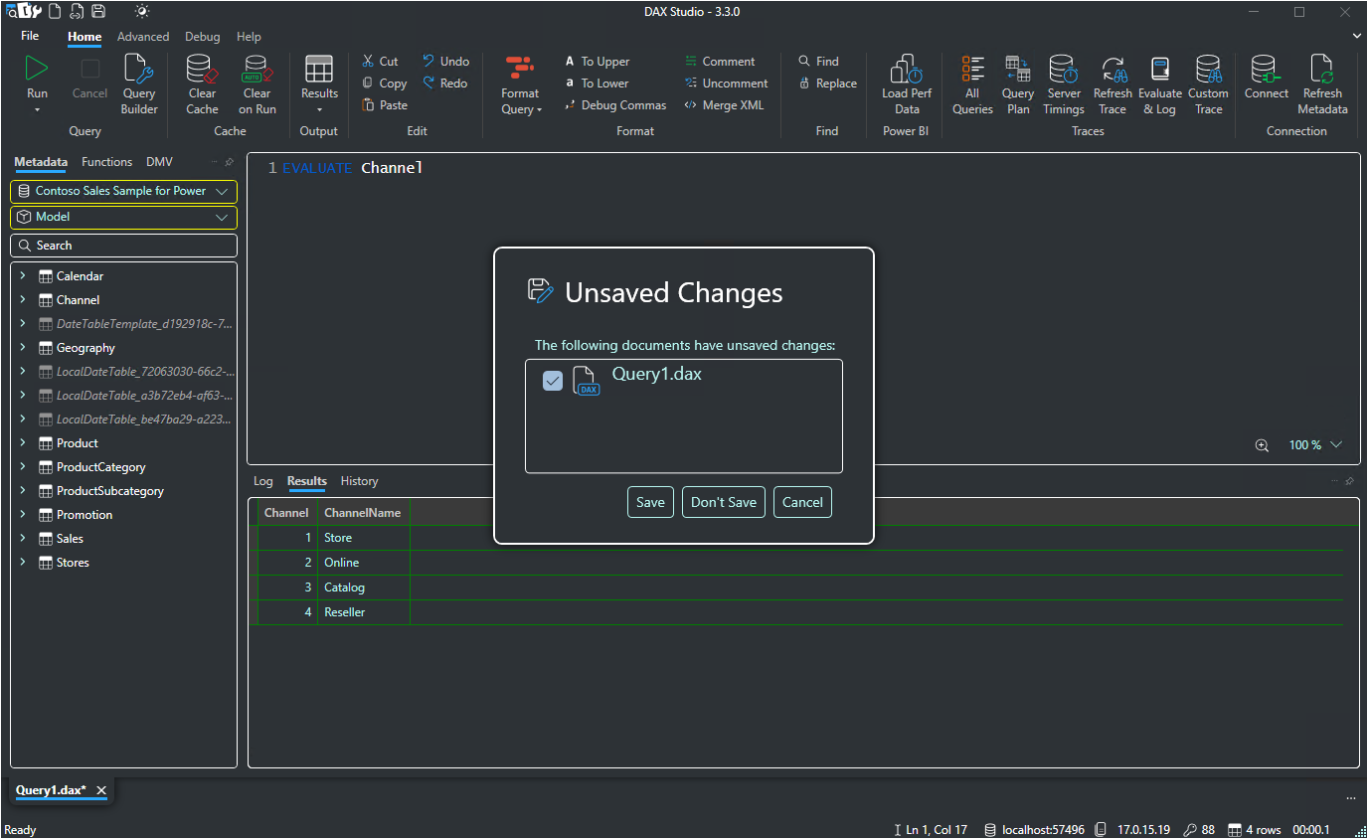Expand the Product table
This screenshot has height=839, width=1368.
23,443
